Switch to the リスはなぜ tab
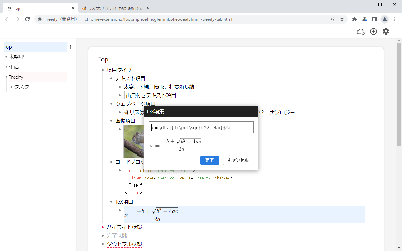The image size is (402, 251). tap(116, 8)
